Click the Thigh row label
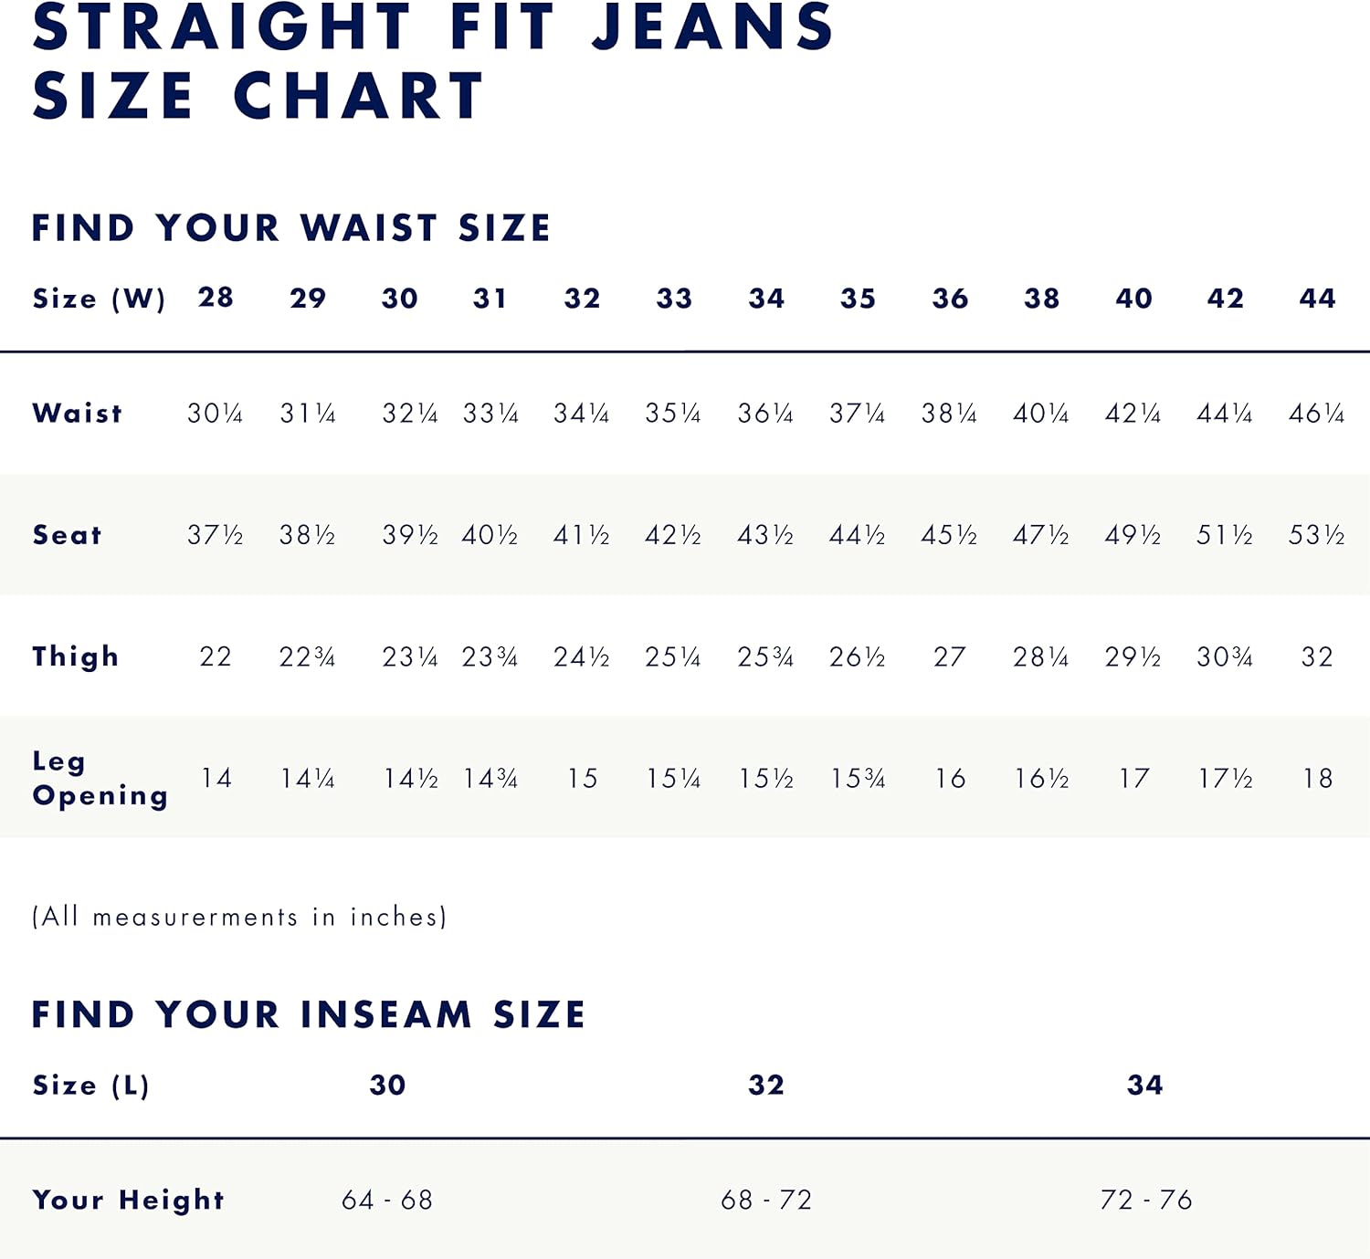 coord(76,656)
